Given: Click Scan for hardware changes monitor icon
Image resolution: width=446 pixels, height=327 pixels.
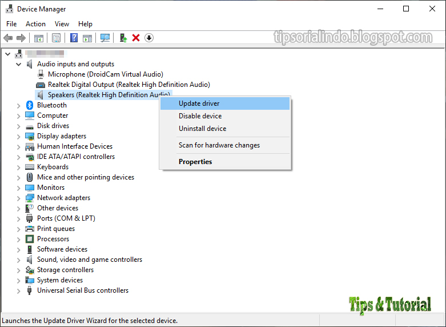Looking at the screenshot, I should click(x=105, y=38).
